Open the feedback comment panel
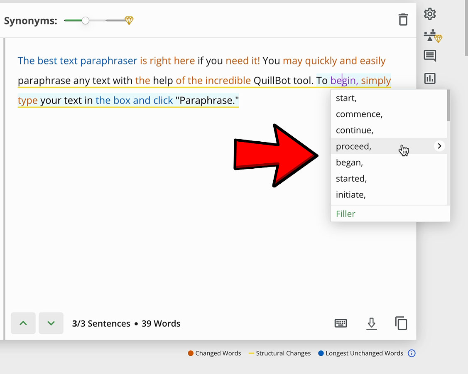 [x=429, y=56]
